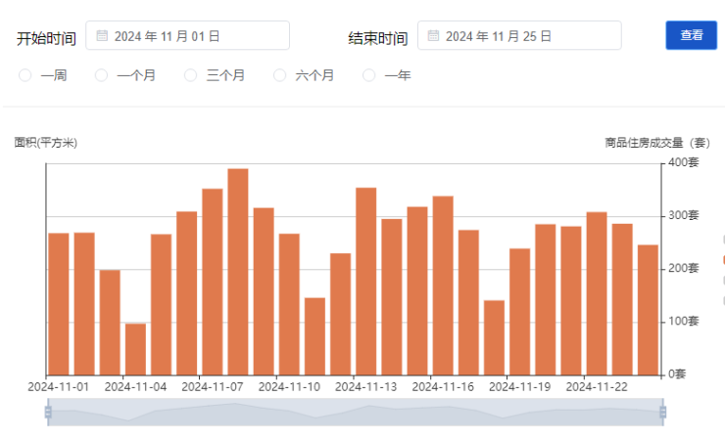Click the last bar on the right
The image size is (725, 440).
[648, 310]
